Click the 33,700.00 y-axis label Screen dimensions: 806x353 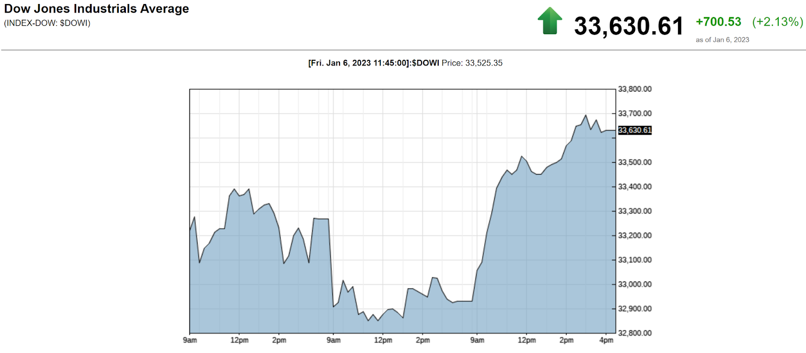[635, 113]
